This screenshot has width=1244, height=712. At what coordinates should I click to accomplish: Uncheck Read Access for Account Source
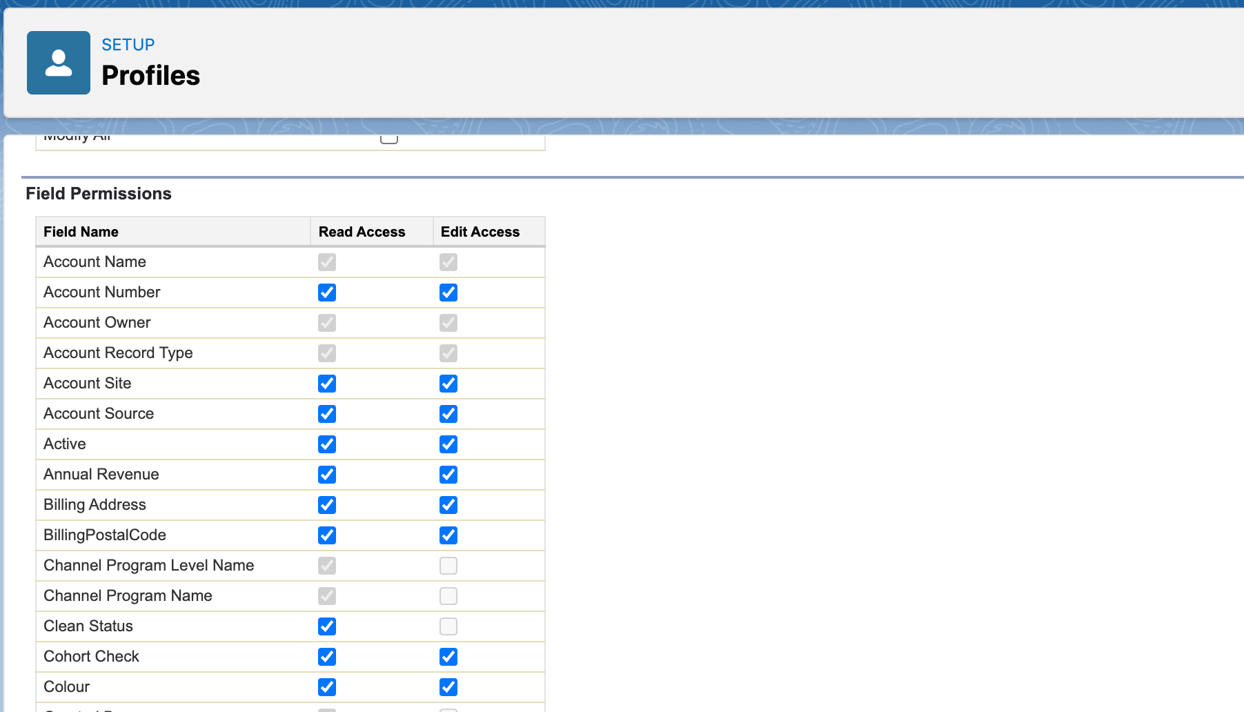(x=326, y=414)
